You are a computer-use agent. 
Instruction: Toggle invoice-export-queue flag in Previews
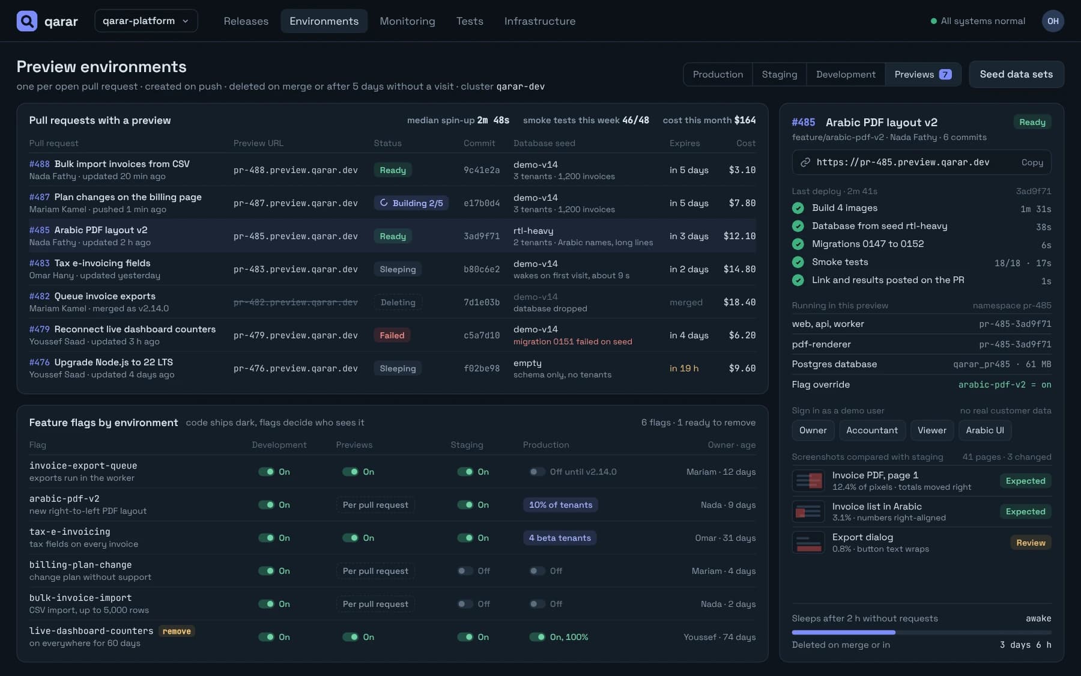click(350, 472)
